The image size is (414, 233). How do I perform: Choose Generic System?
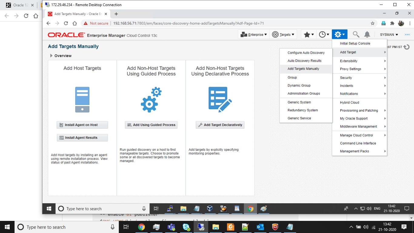coord(306,102)
